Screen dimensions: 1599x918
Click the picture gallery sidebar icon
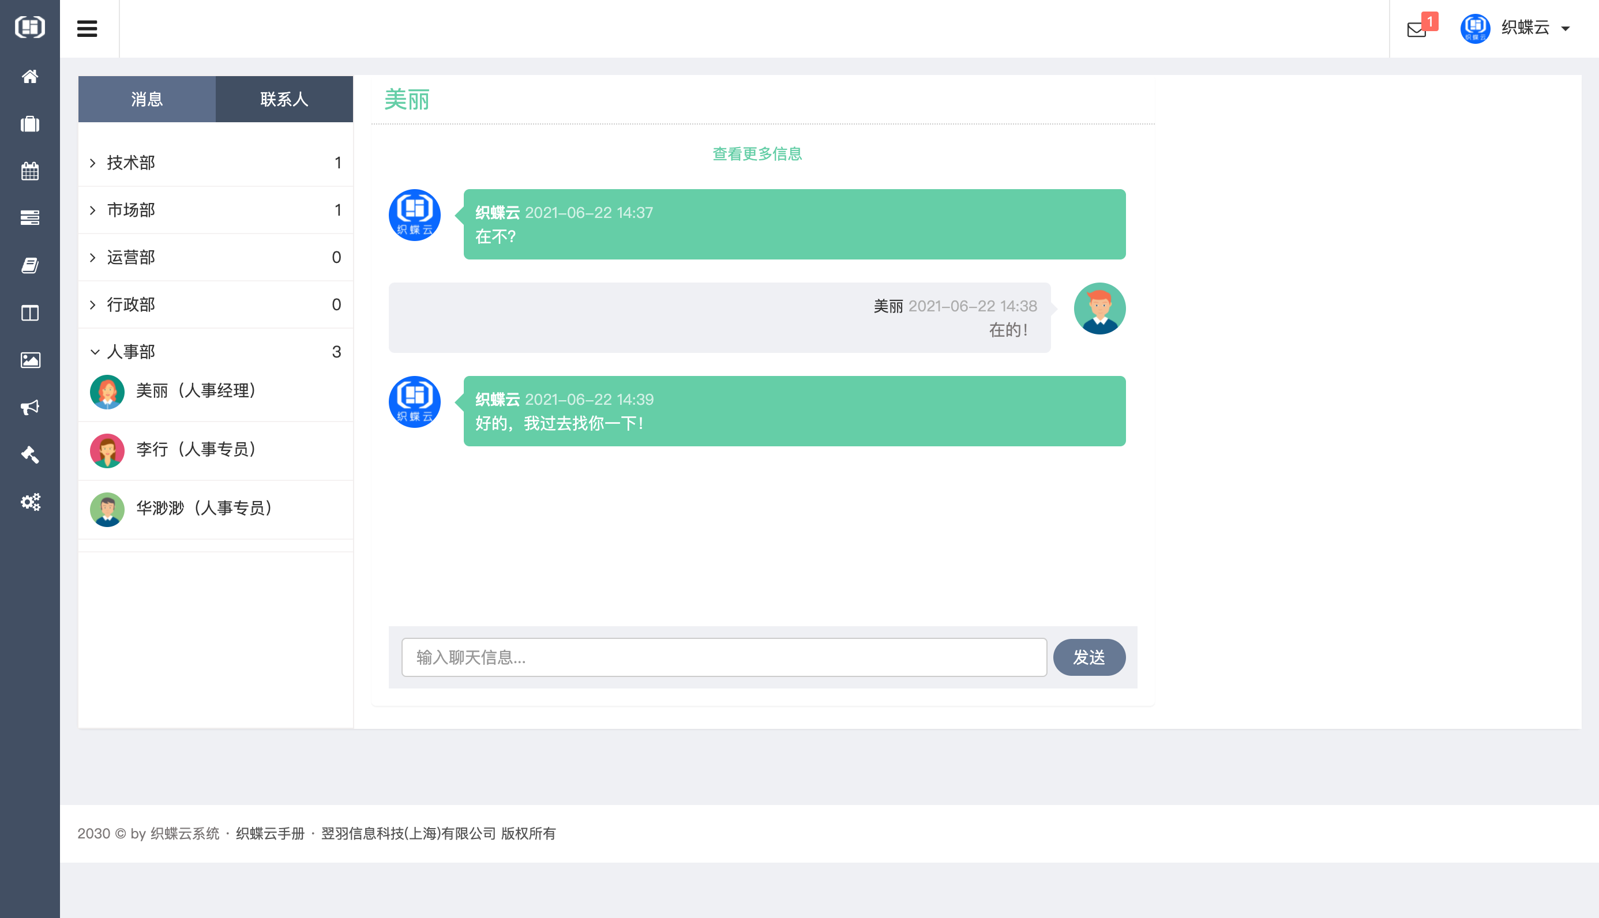click(29, 360)
